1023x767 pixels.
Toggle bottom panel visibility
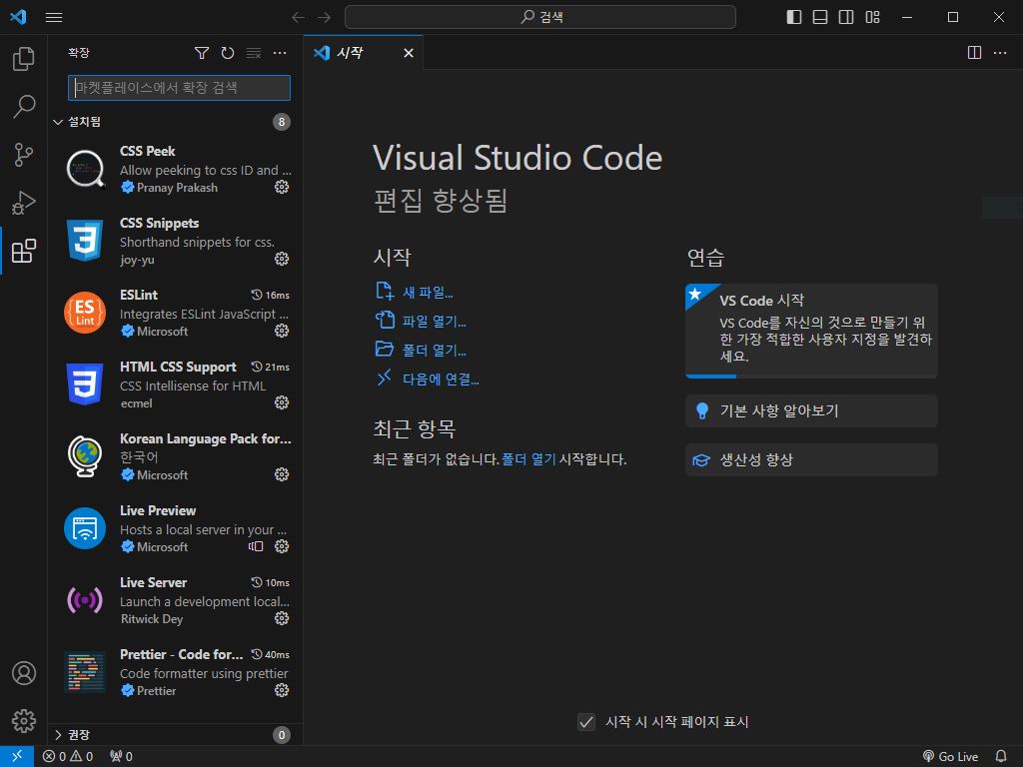pyautogui.click(x=820, y=17)
